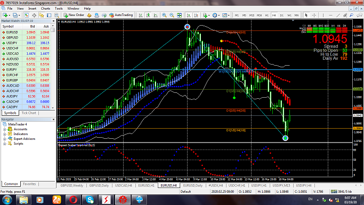Screen dimensions: 364x205
Task: Zoom out on the chart
Action: [x=172, y=15]
